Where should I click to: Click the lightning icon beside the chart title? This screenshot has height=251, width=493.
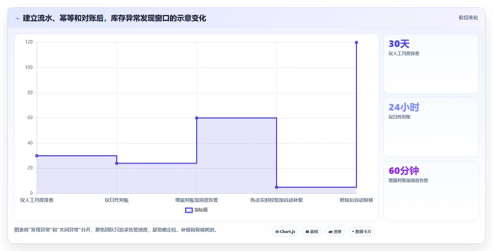(18, 18)
